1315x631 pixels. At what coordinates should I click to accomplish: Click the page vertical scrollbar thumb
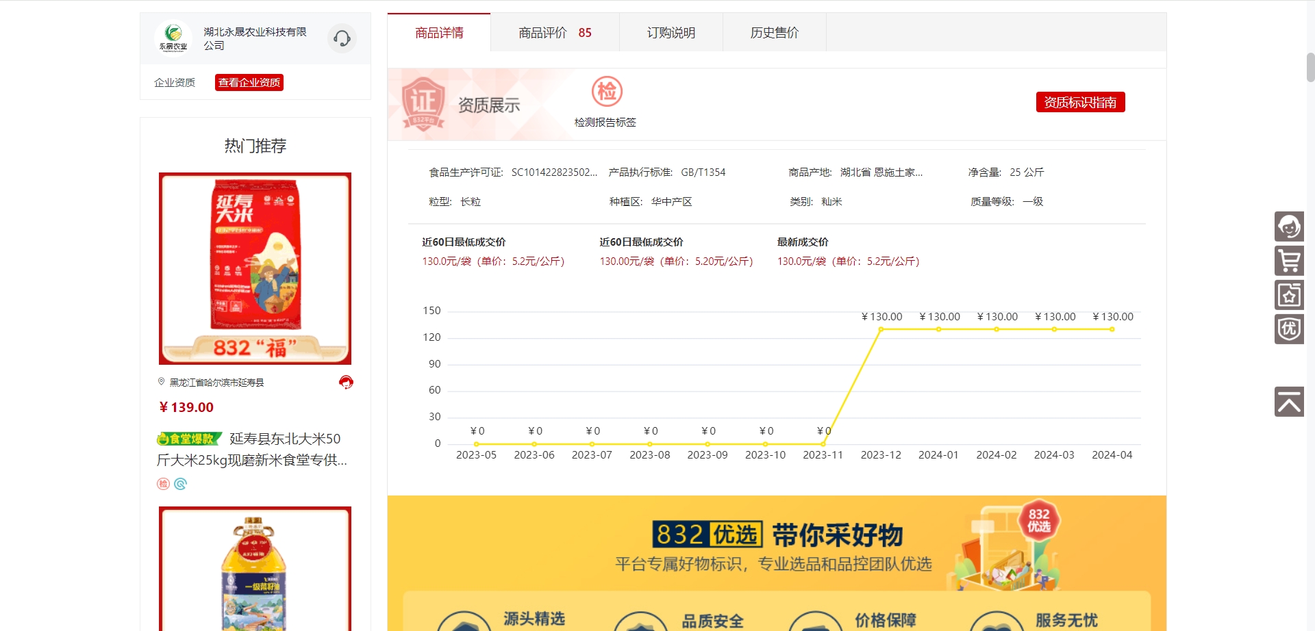tap(1310, 67)
